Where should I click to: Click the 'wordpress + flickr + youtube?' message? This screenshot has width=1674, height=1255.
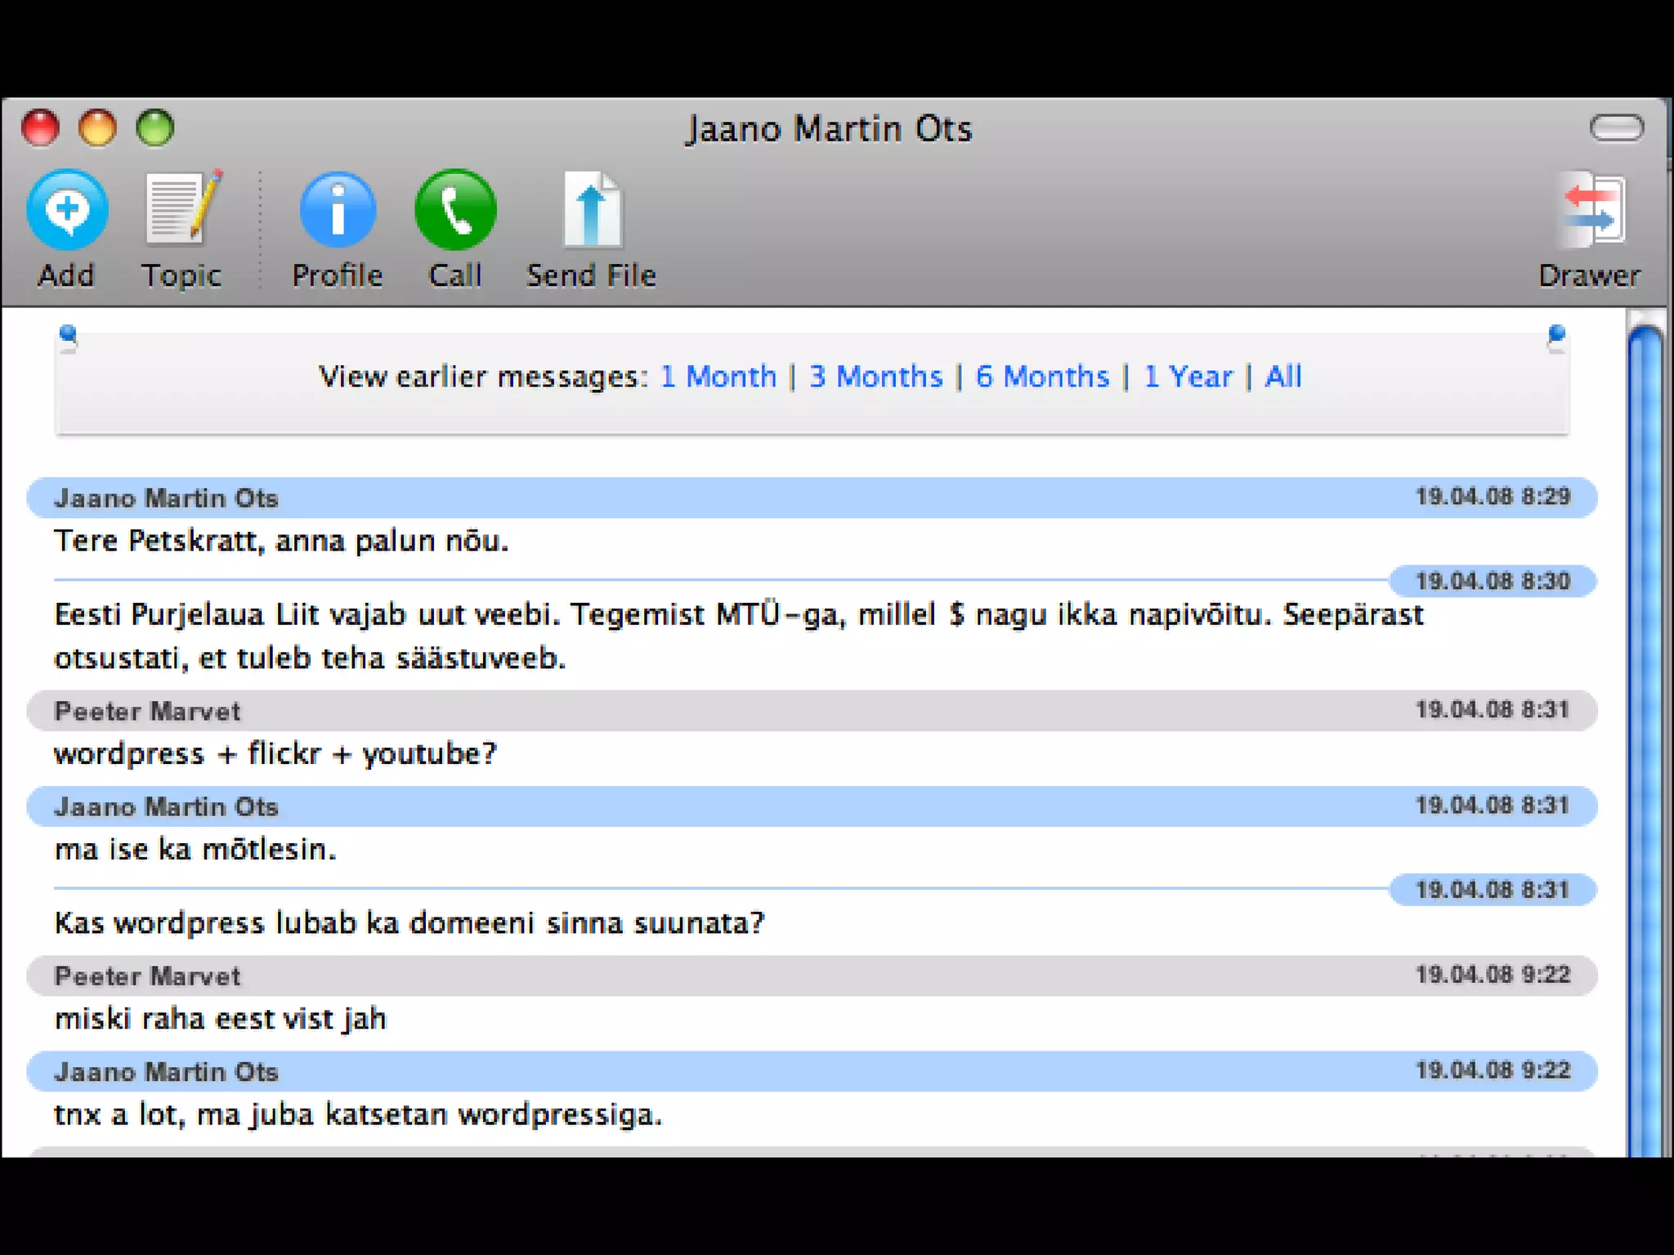275,753
